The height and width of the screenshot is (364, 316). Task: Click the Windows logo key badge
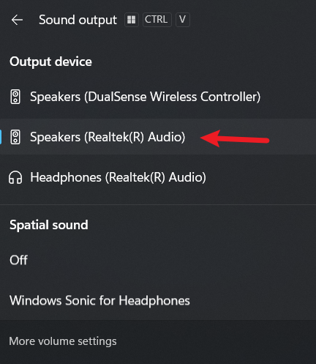tap(132, 20)
